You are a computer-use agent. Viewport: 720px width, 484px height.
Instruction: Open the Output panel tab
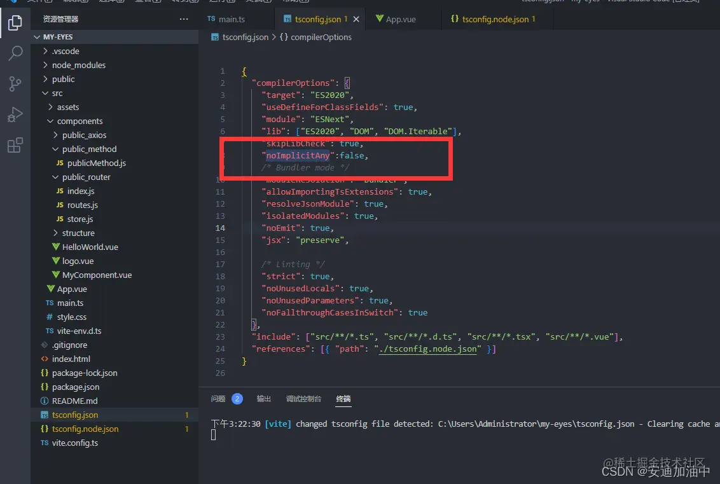coord(264,399)
